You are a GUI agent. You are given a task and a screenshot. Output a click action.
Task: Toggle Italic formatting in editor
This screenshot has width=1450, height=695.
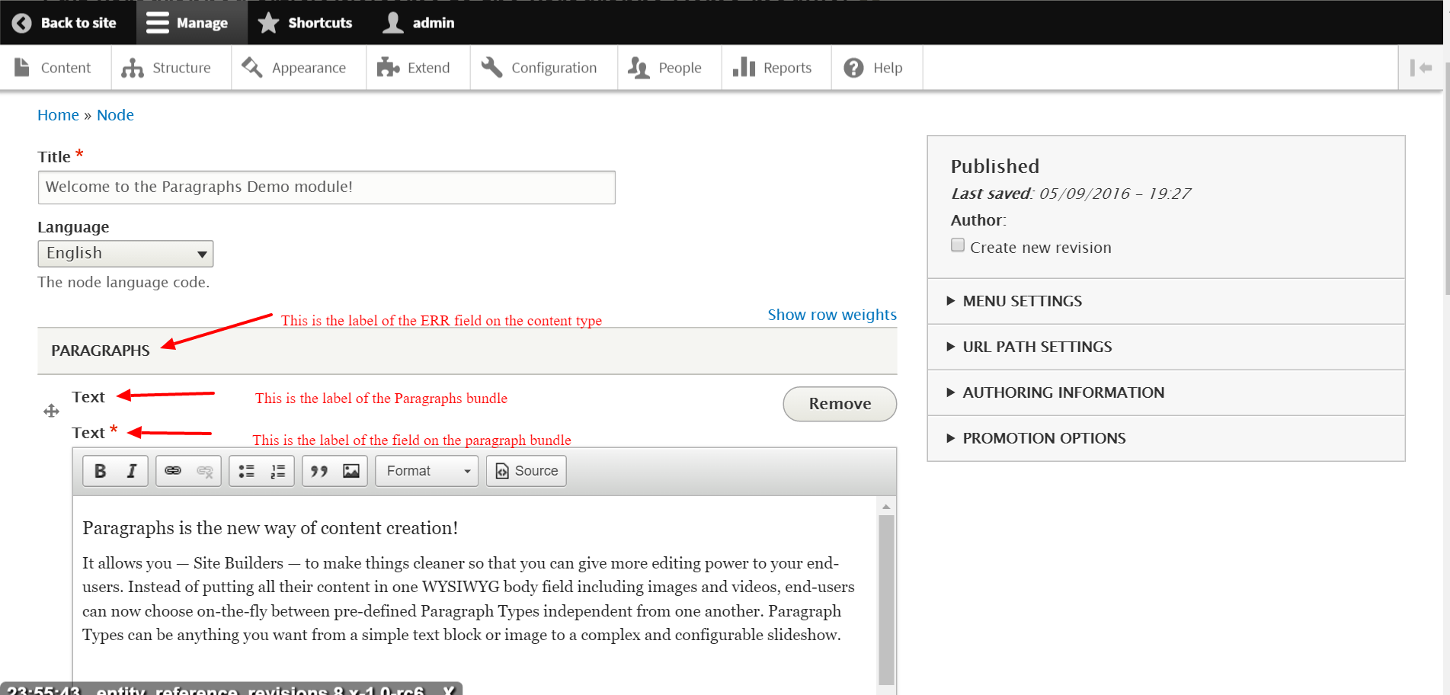(x=132, y=471)
